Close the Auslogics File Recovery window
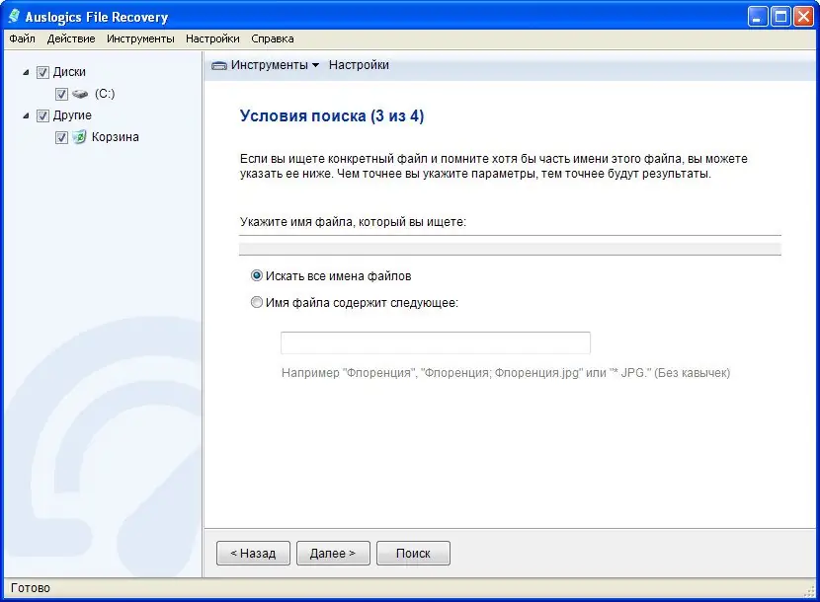Screen dimensions: 820x602 pos(803,17)
